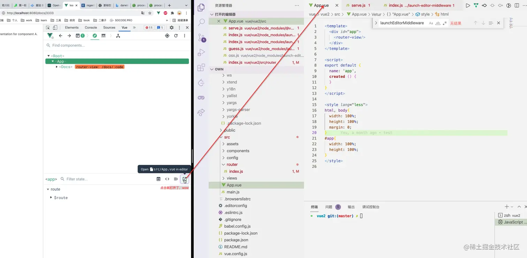Expand replace chevron in find widget
527x258 pixels.
click(x=376, y=23)
